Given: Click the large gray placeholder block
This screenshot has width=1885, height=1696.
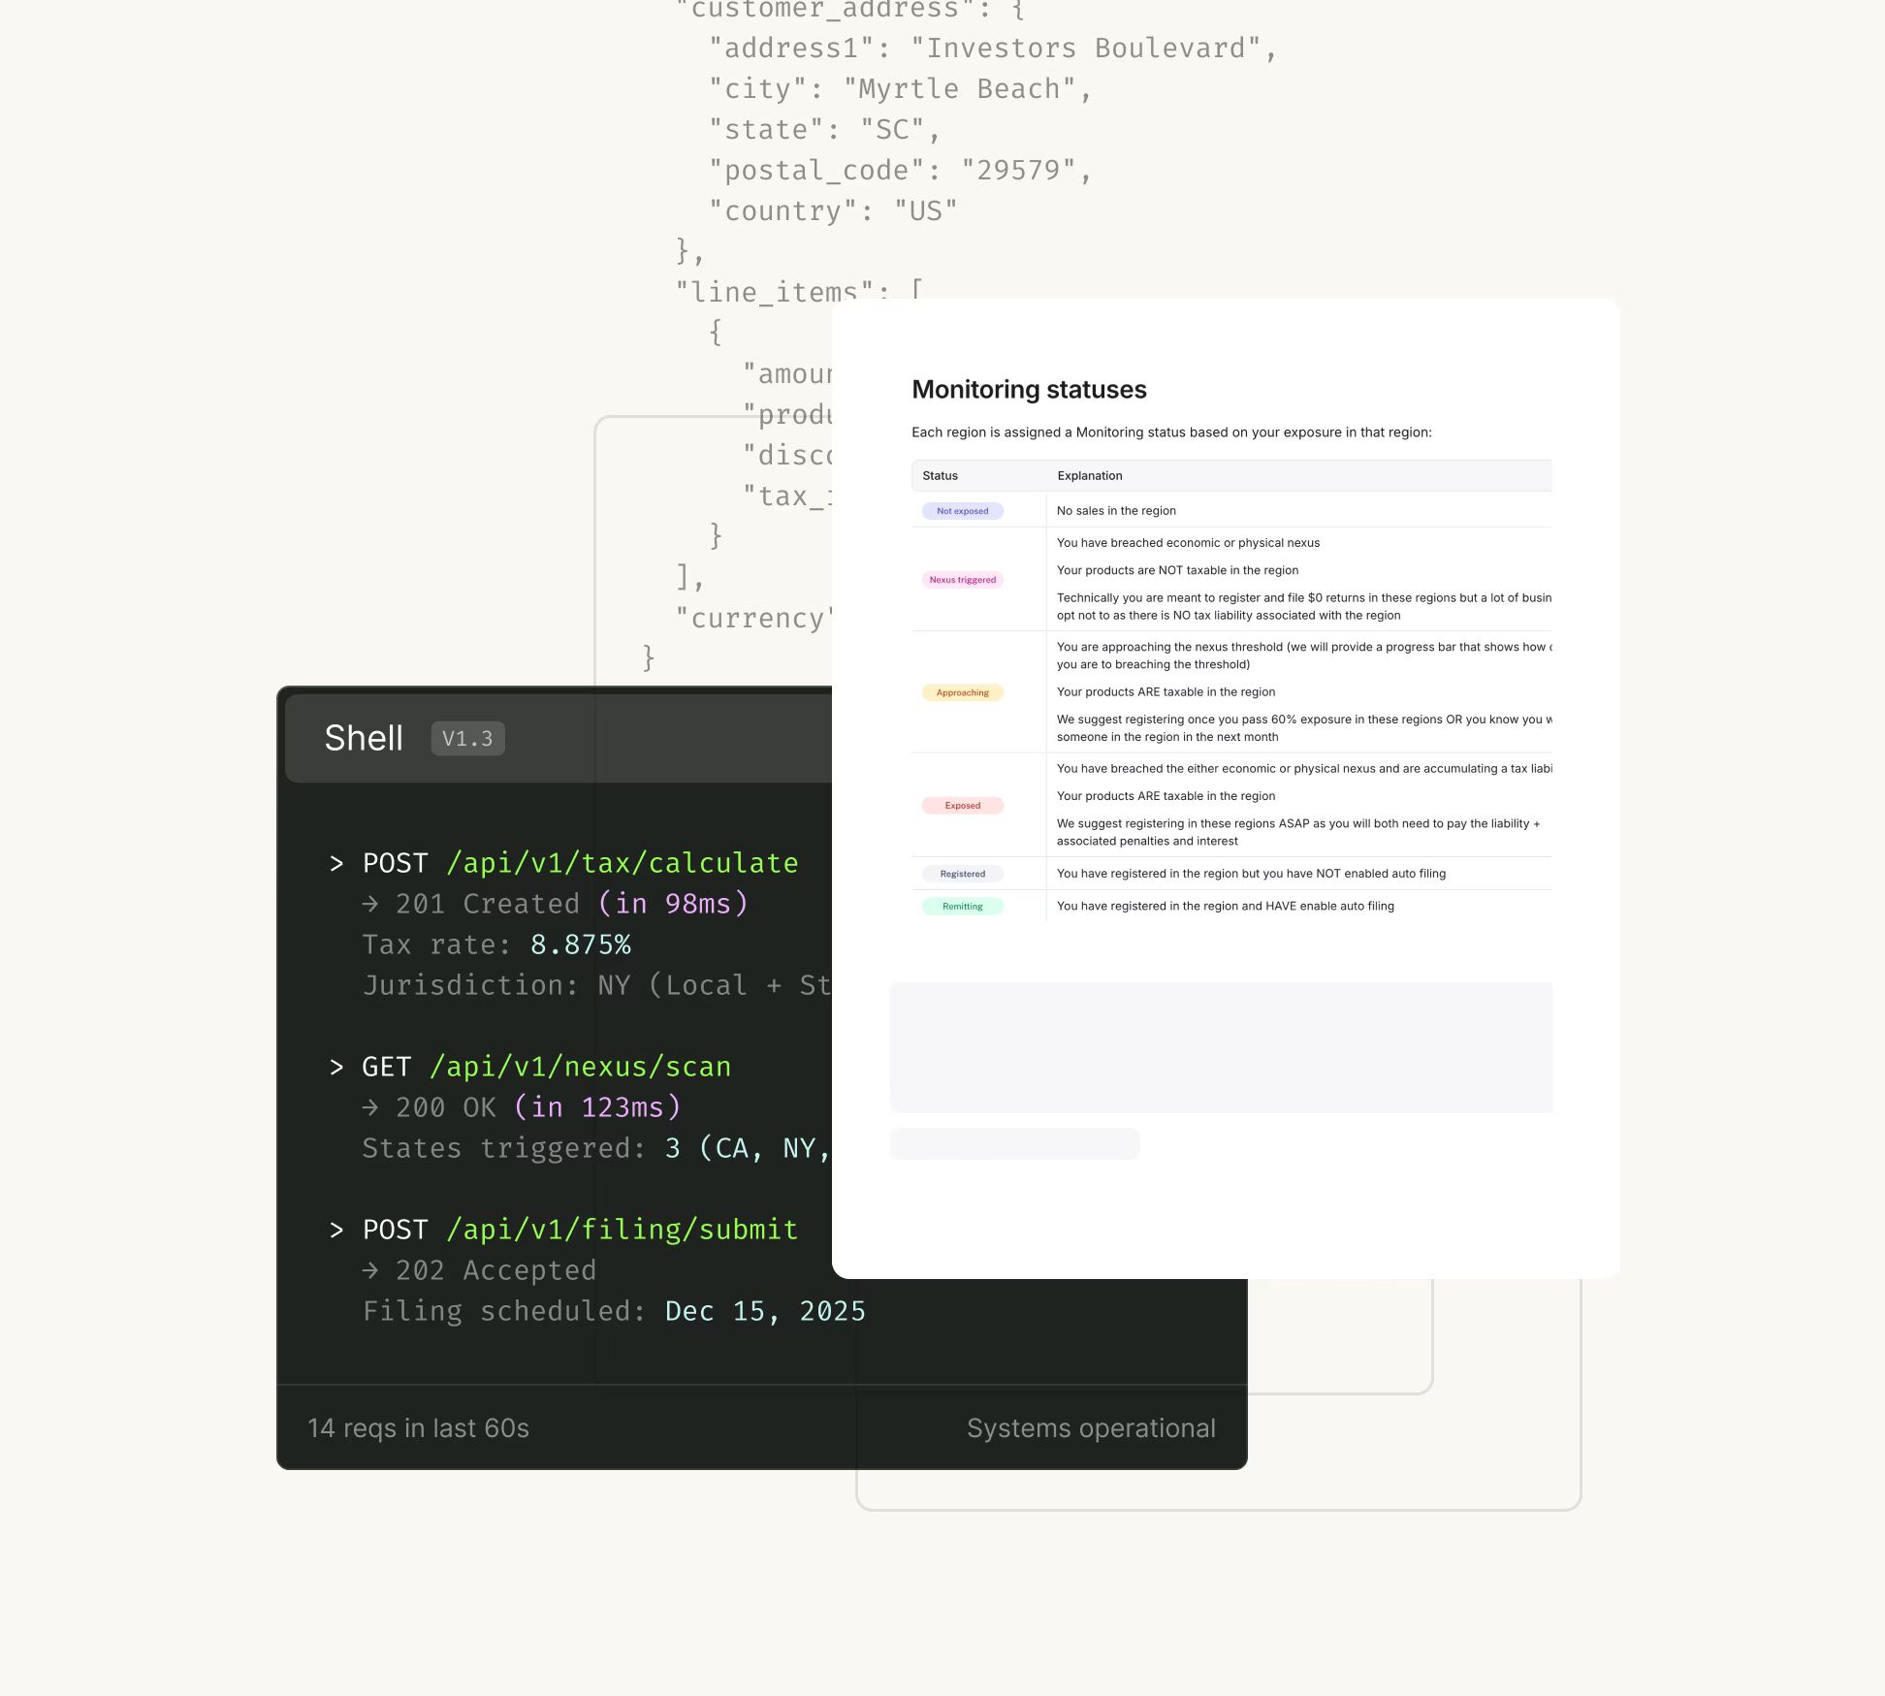Looking at the screenshot, I should click(x=1221, y=1047).
